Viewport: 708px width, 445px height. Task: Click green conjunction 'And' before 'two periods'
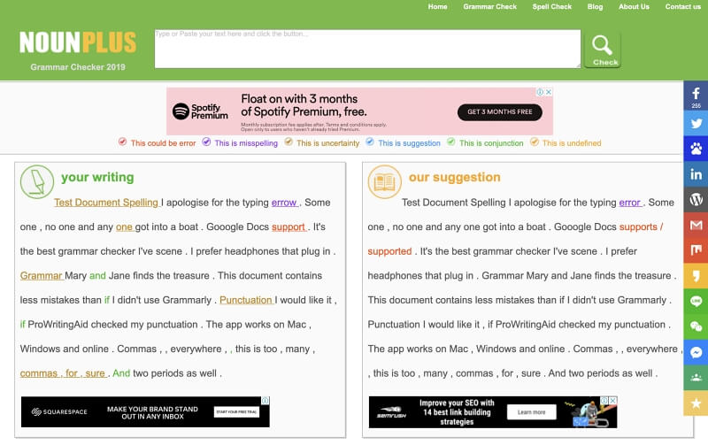121,373
